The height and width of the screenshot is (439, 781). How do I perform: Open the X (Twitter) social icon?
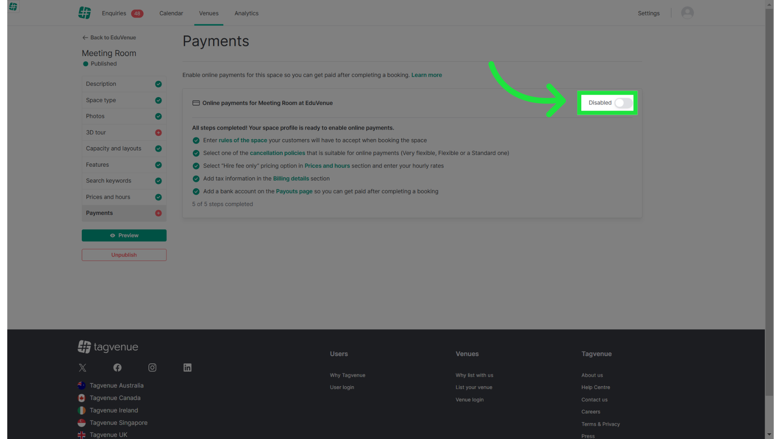[83, 368]
